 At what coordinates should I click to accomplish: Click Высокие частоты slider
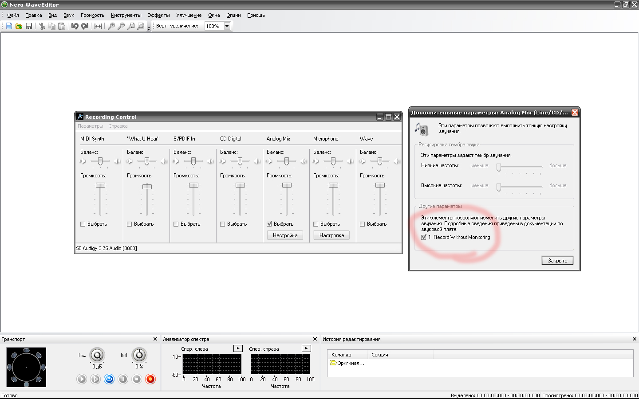pos(520,187)
